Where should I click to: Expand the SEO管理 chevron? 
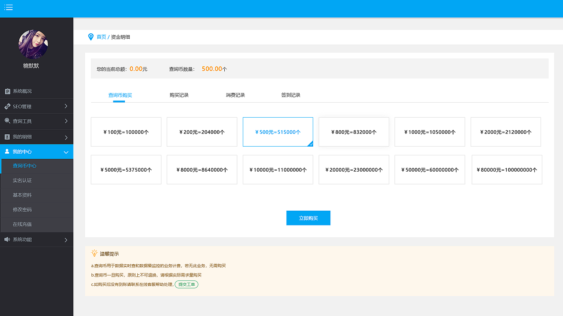66,106
